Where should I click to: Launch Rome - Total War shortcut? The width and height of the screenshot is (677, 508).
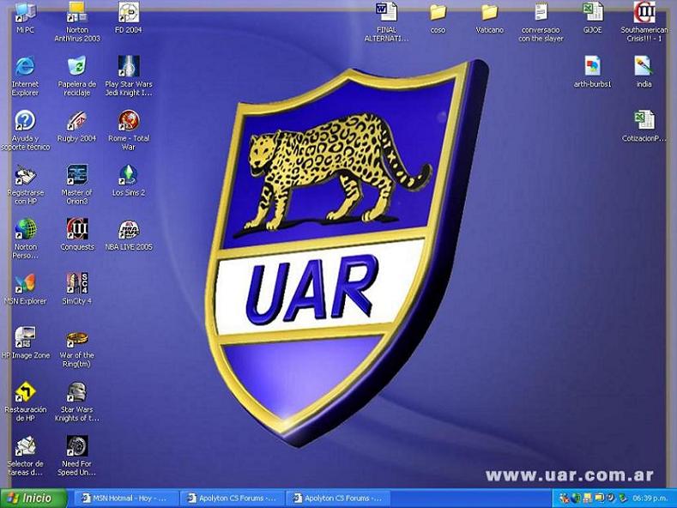[x=129, y=130]
